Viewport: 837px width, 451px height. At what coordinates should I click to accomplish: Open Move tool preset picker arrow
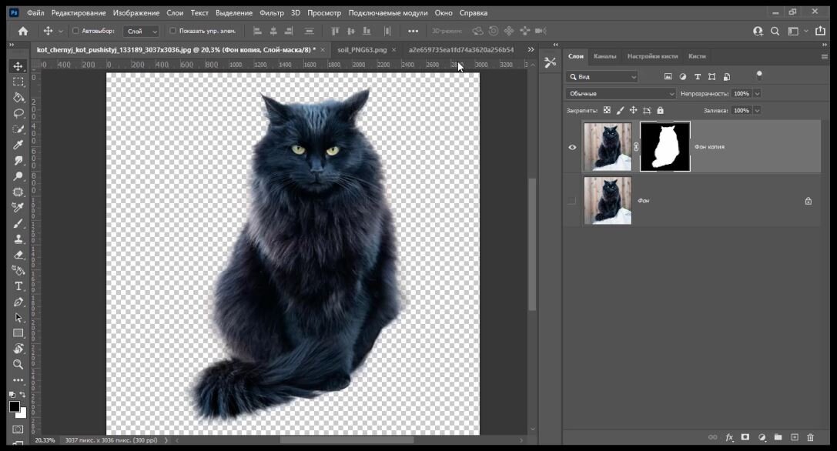[60, 32]
